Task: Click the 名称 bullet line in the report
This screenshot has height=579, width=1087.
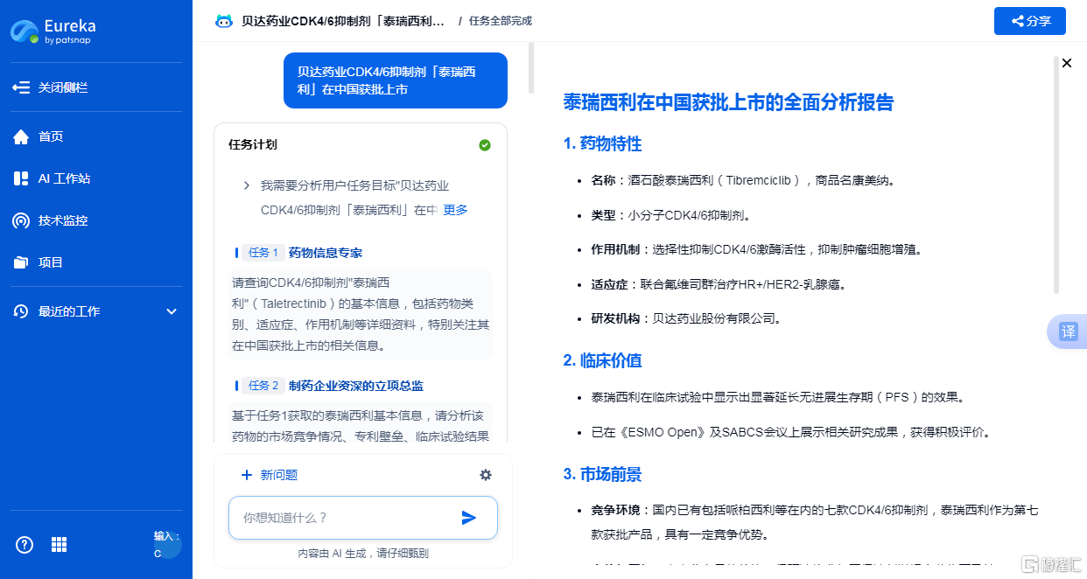Action: [x=743, y=180]
